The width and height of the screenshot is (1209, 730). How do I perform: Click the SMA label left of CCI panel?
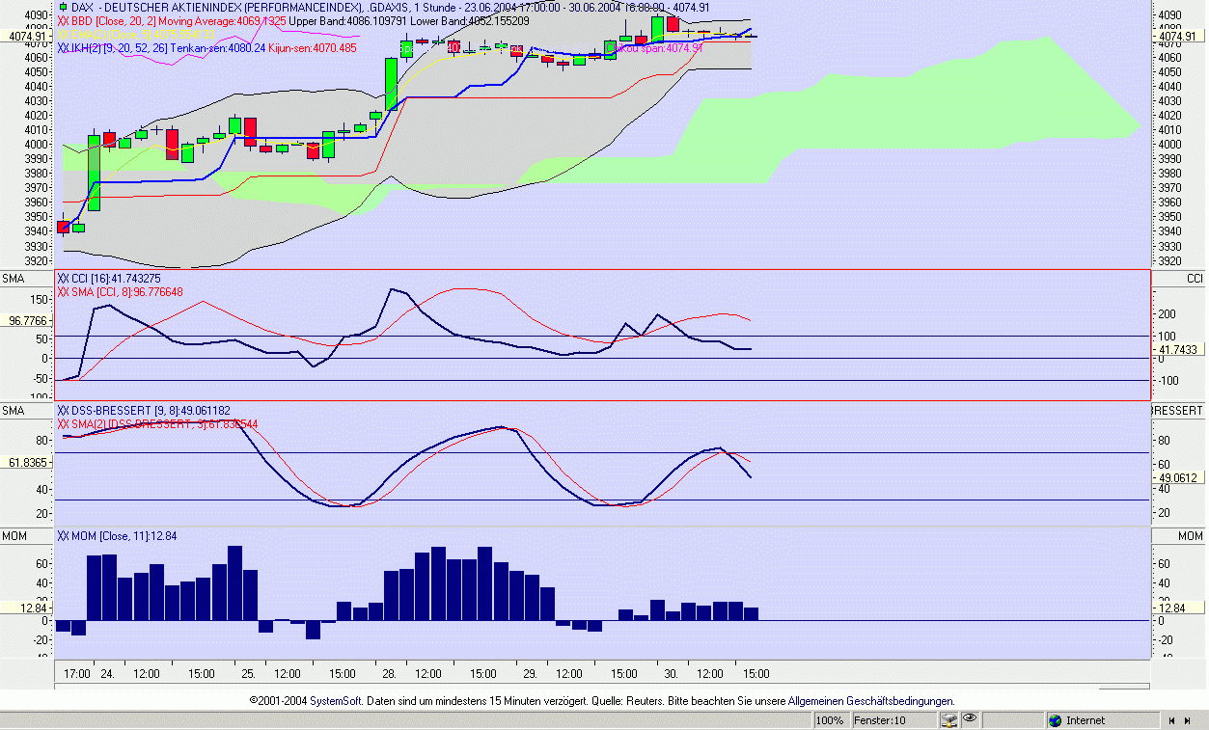click(14, 279)
